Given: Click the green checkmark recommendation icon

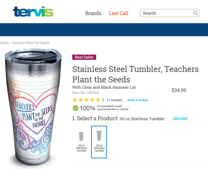Looking at the screenshot, I should [x=75, y=108].
